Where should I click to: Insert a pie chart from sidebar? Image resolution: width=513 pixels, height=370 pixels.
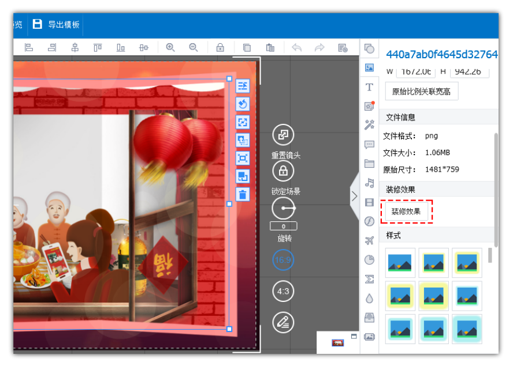pos(369,260)
